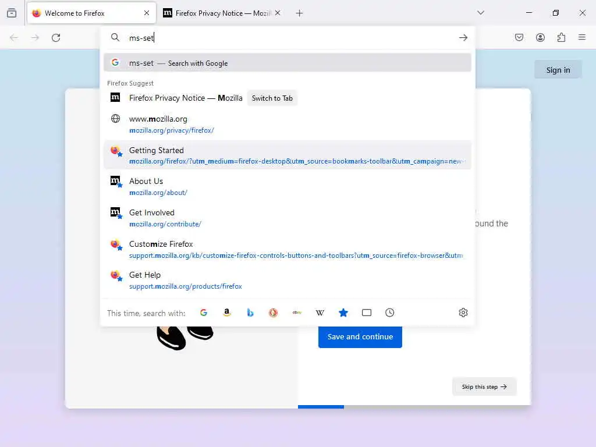Open a new tab with plus
This screenshot has height=447, width=596.
[x=300, y=13]
